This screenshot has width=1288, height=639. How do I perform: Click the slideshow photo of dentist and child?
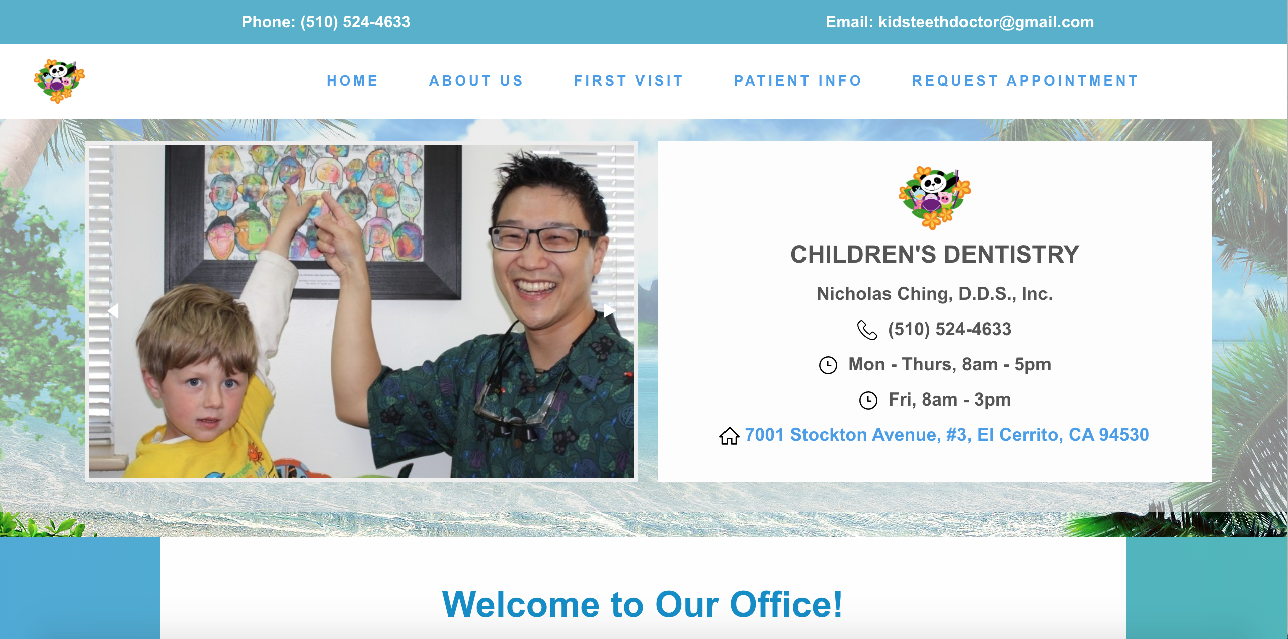click(x=361, y=311)
